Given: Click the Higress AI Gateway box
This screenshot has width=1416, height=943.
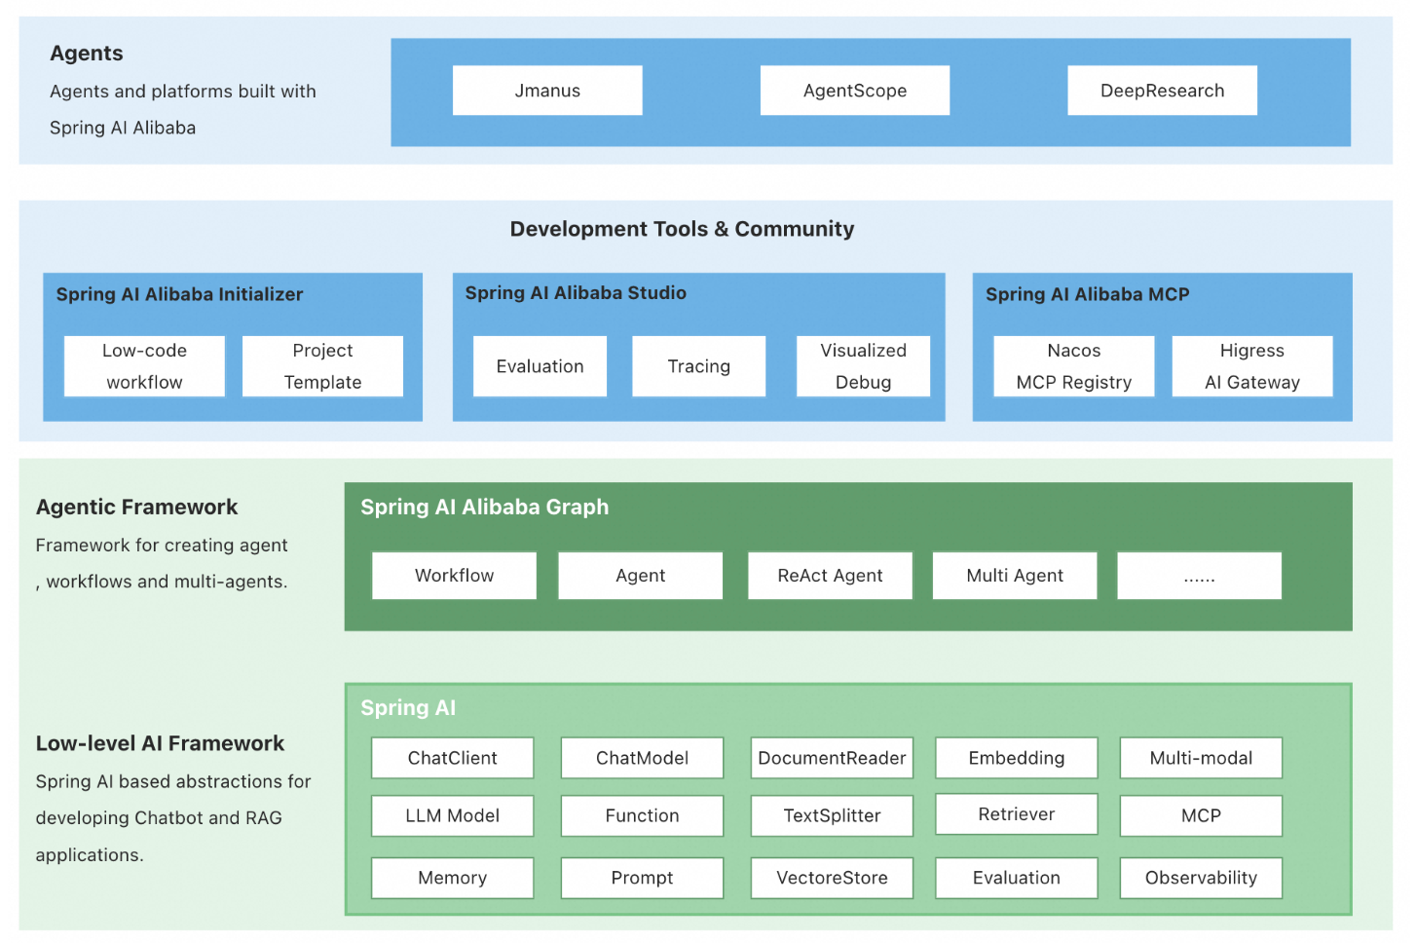Looking at the screenshot, I should tap(1251, 366).
